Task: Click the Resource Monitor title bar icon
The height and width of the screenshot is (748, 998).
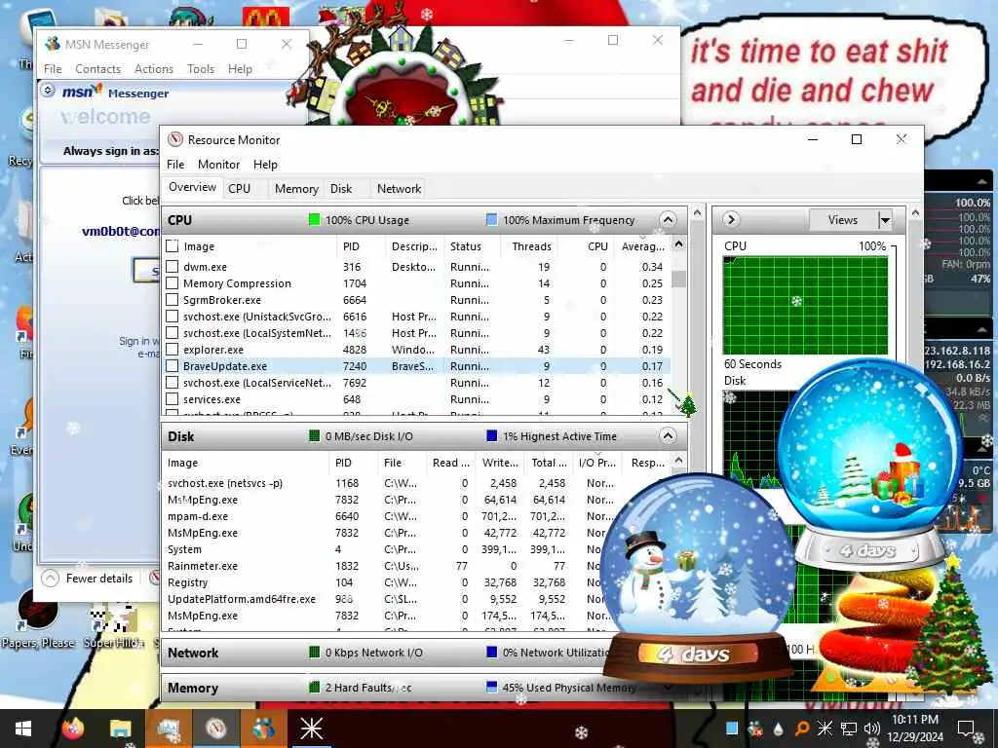Action: [x=175, y=140]
